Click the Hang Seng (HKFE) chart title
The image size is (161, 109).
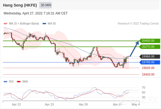click(20, 5)
